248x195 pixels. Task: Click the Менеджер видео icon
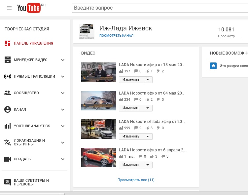coord(8,60)
